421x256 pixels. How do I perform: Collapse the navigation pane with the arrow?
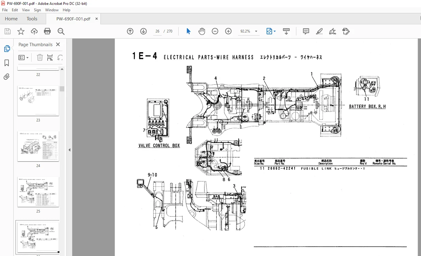tap(69, 150)
